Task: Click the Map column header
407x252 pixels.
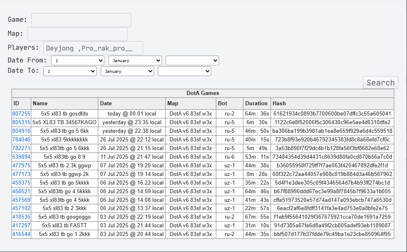Action: click(x=191, y=103)
